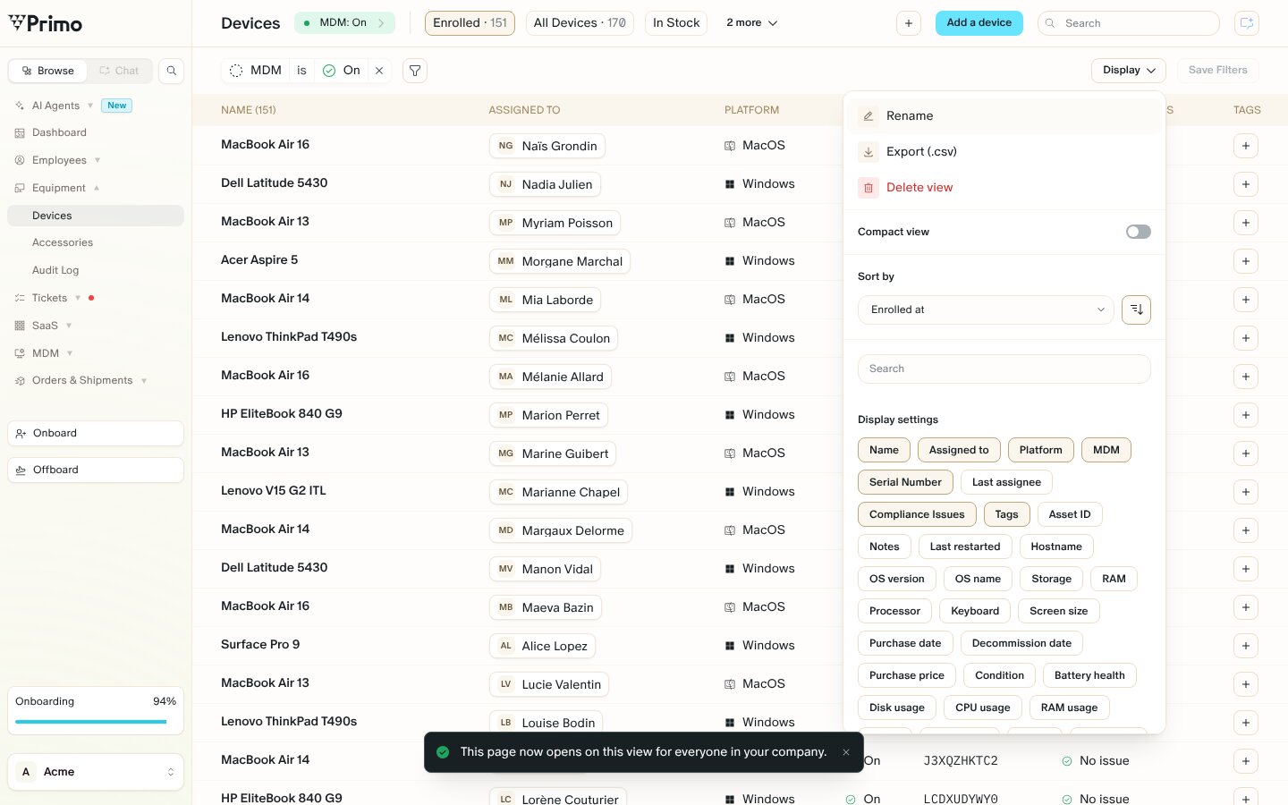Screen dimensions: 1288x805
Task: Open the panel icon right of Search
Action: [1247, 23]
